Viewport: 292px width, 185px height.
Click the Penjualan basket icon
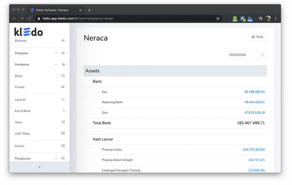pos(63,53)
